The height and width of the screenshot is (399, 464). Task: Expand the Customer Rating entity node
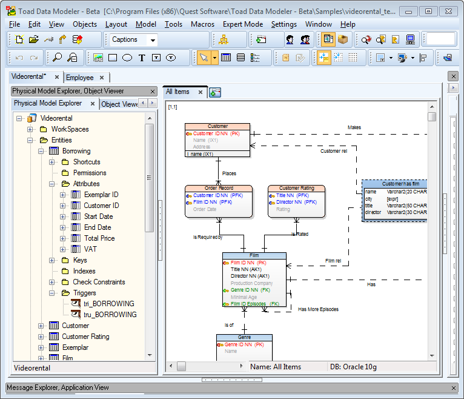click(x=41, y=337)
